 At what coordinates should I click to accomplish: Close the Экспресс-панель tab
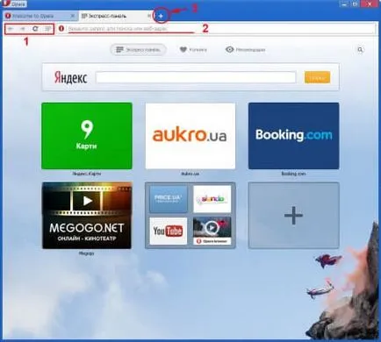click(149, 16)
